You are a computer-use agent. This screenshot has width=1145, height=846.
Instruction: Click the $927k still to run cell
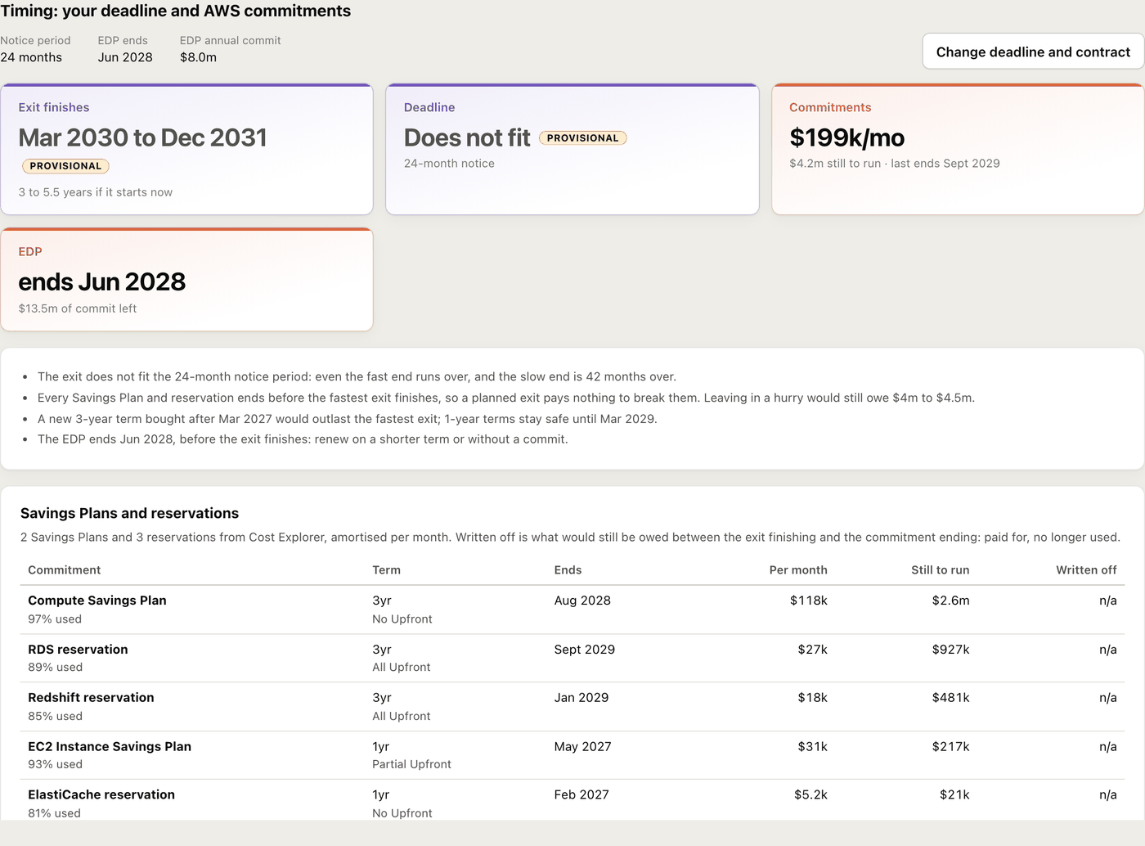tap(951, 650)
